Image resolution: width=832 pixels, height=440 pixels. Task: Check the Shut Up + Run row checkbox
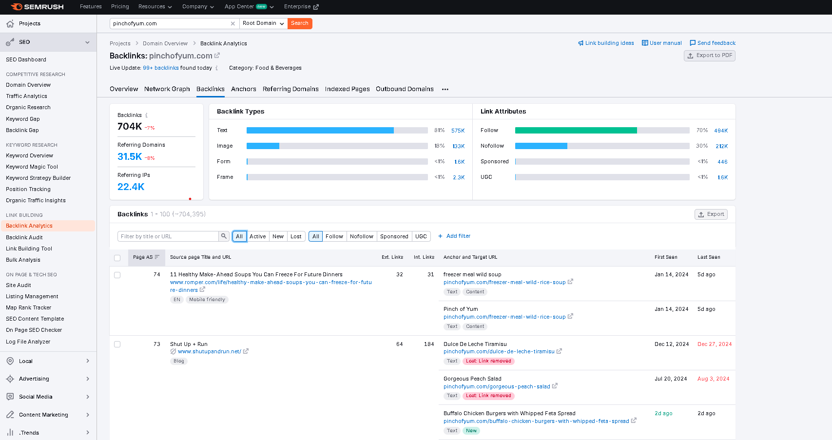coord(117,344)
